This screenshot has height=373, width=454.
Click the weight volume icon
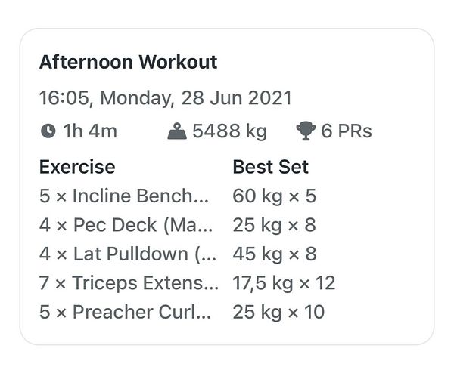click(177, 131)
